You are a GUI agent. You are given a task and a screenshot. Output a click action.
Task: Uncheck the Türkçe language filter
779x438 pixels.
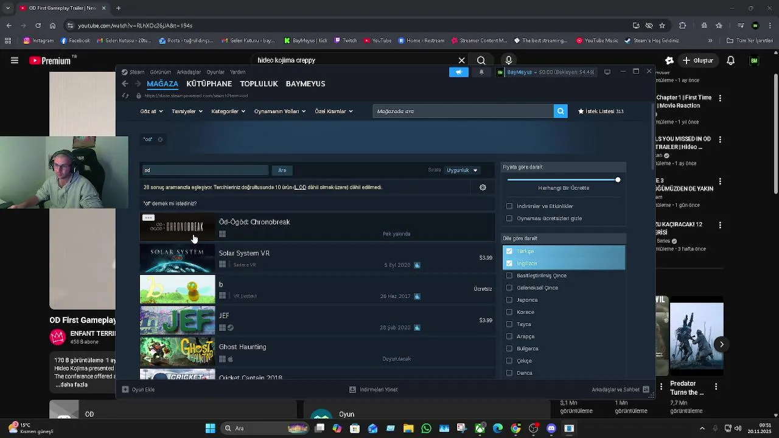click(509, 251)
